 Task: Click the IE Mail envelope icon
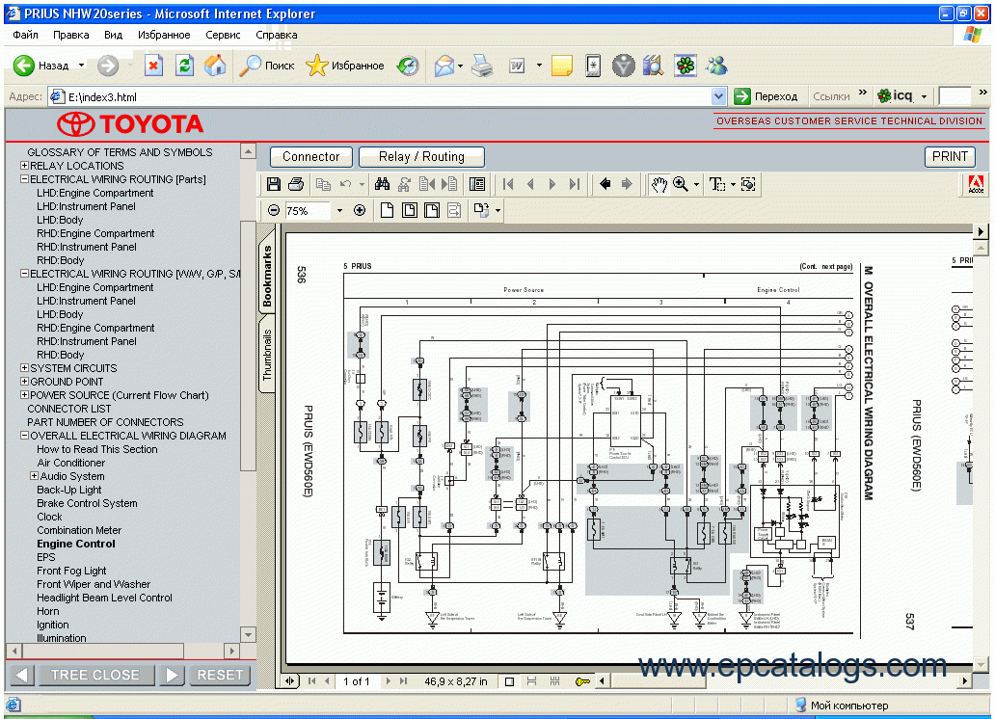(444, 66)
